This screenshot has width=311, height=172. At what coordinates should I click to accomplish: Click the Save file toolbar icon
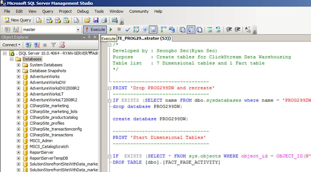tap(96, 20)
